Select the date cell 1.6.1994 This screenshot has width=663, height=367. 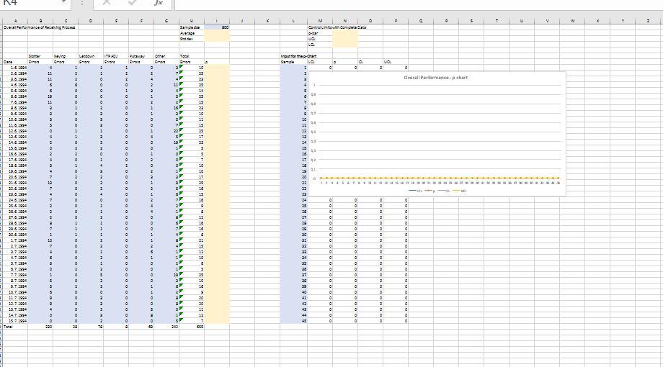15,68
